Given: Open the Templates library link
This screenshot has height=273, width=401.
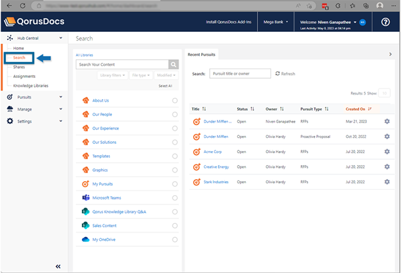Looking at the screenshot, I should click(x=101, y=156).
